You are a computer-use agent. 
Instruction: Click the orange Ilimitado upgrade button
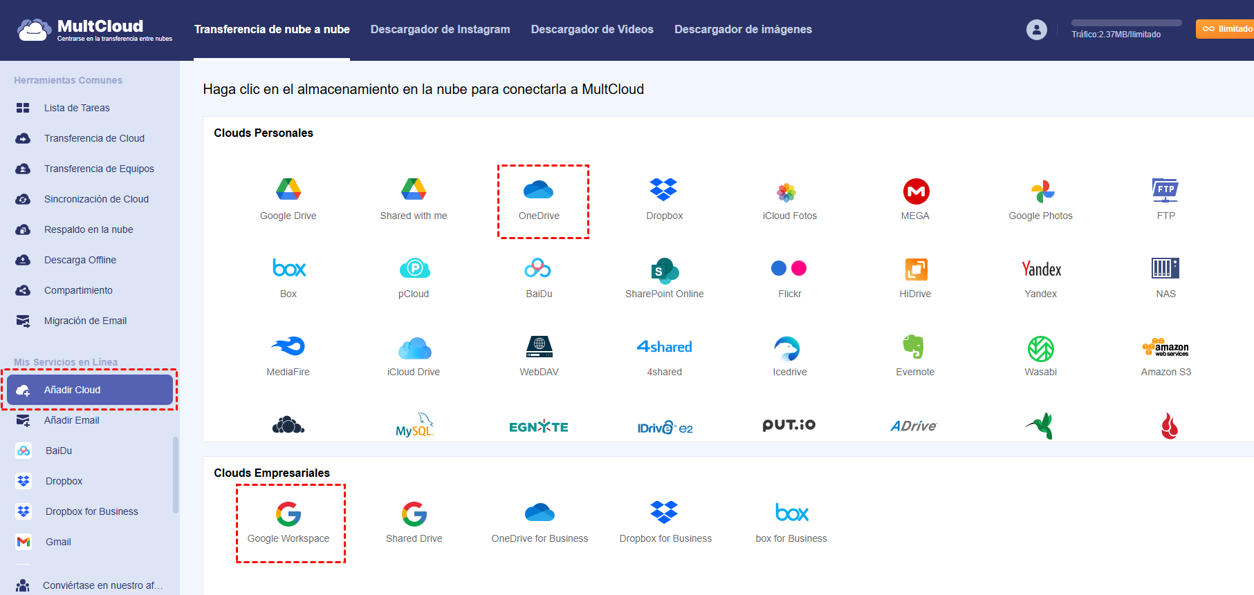pyautogui.click(x=1226, y=29)
